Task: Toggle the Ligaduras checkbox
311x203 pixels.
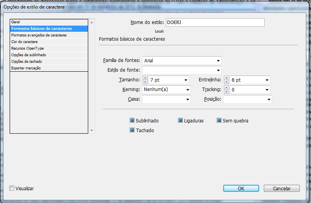Action: pos(180,120)
